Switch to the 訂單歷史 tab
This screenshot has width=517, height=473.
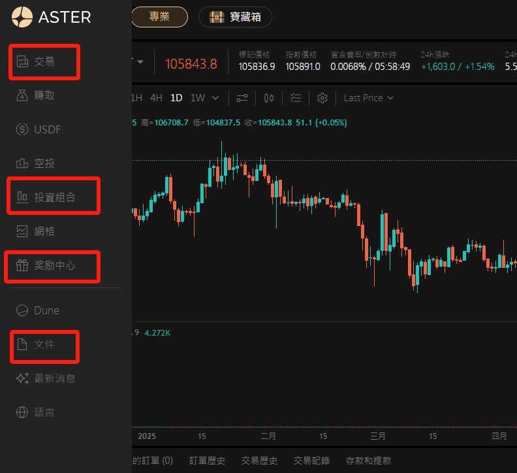pyautogui.click(x=207, y=461)
